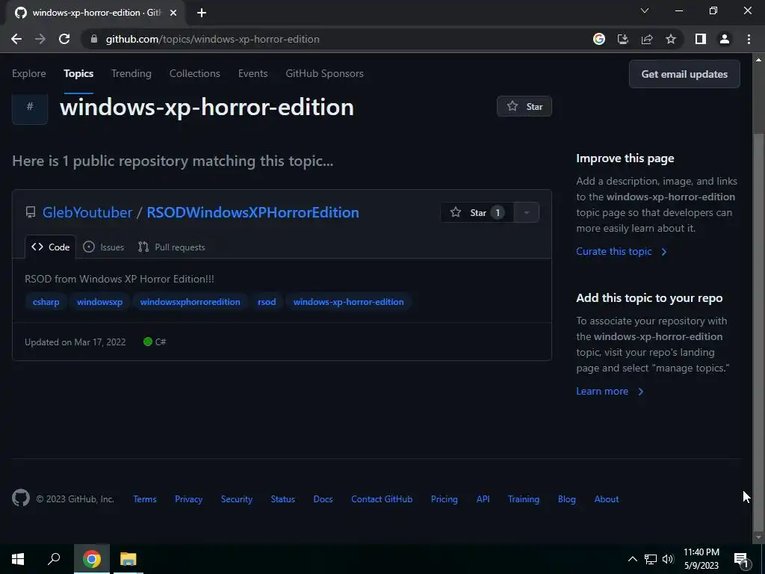Open File Explorer from taskbar
Image resolution: width=765 pixels, height=574 pixels.
coord(128,559)
